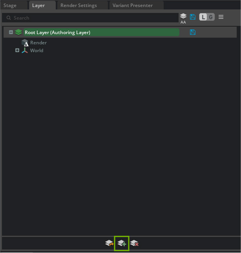This screenshot has height=253, width=241.
Task: Save the Root Layer with its row disk icon
Action: 193,32
